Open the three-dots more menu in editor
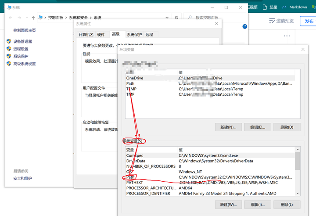 click(x=287, y=36)
